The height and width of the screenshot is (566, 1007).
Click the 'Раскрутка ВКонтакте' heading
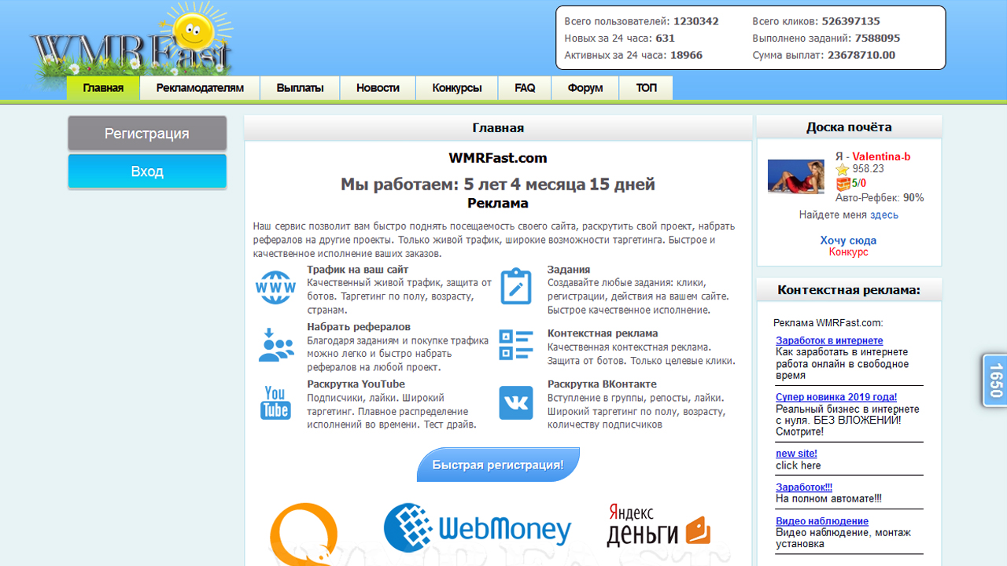click(x=602, y=384)
